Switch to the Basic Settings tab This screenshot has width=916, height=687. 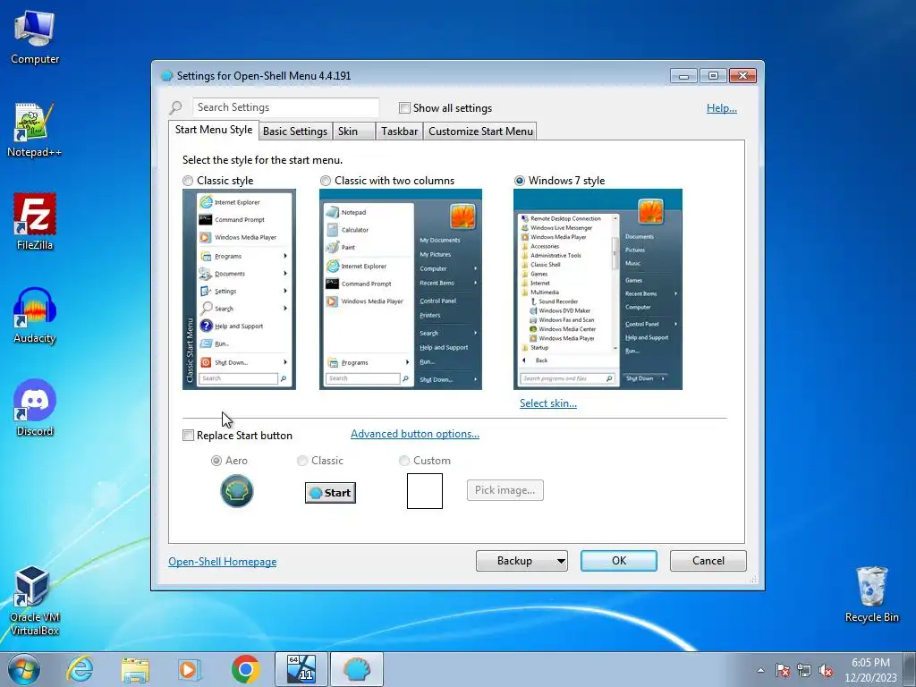(x=295, y=131)
